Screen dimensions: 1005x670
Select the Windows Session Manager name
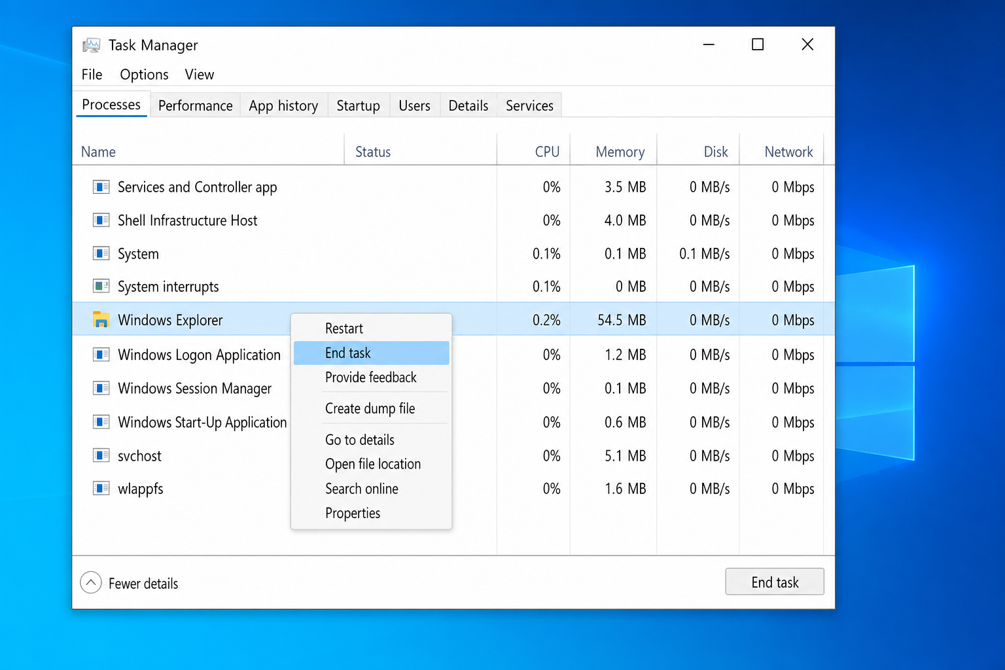(x=194, y=389)
